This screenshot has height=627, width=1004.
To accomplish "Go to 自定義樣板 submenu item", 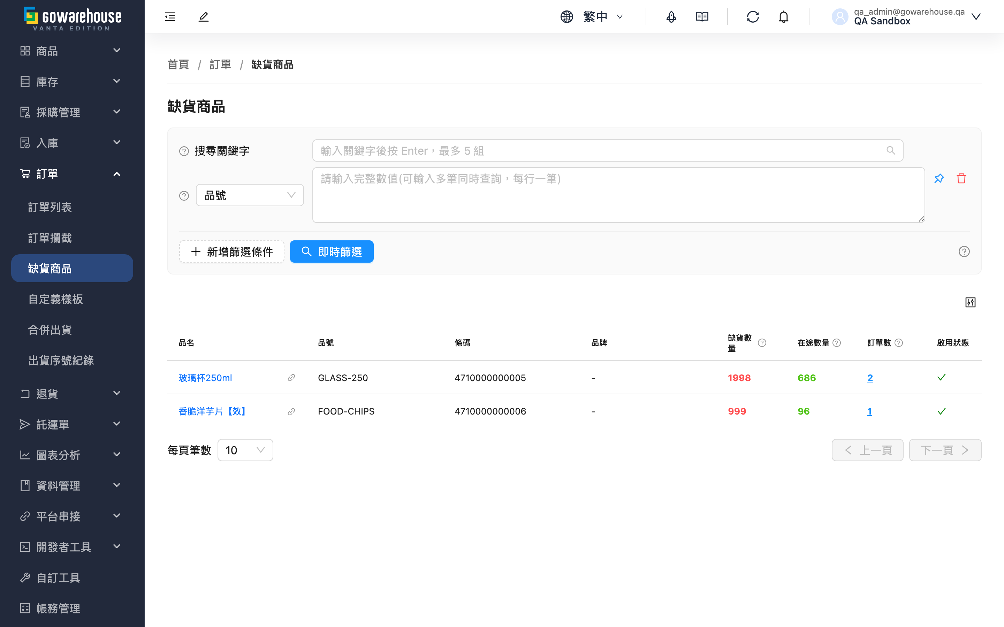I will coord(72,299).
